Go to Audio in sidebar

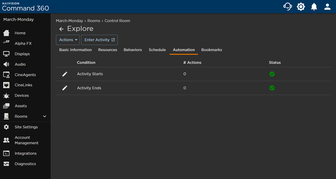pos(20,64)
